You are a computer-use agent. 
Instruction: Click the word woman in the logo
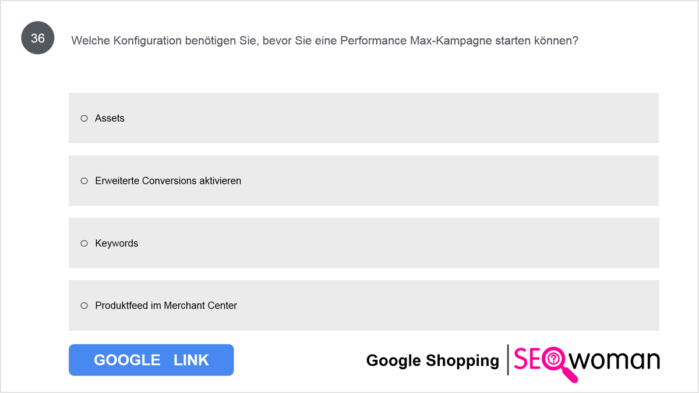coord(615,360)
